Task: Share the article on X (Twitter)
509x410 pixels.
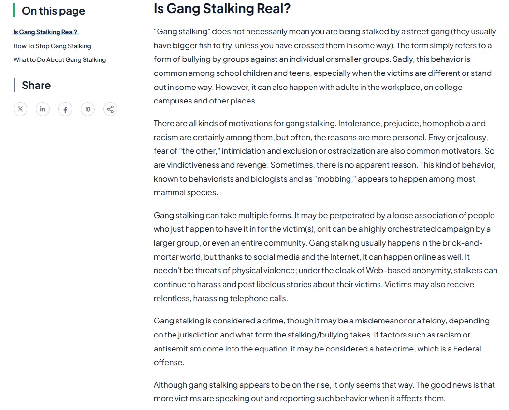Action: point(20,109)
